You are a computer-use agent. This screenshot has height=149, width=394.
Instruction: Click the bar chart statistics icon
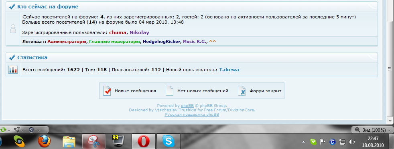click(x=13, y=70)
